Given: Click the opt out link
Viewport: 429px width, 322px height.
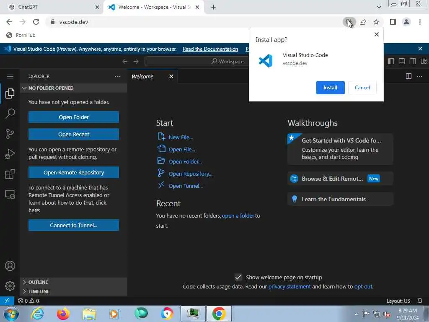Looking at the screenshot, I should click(363, 286).
